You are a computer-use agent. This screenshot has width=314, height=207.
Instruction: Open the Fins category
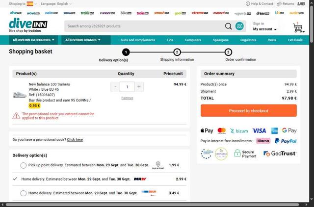[170, 40]
